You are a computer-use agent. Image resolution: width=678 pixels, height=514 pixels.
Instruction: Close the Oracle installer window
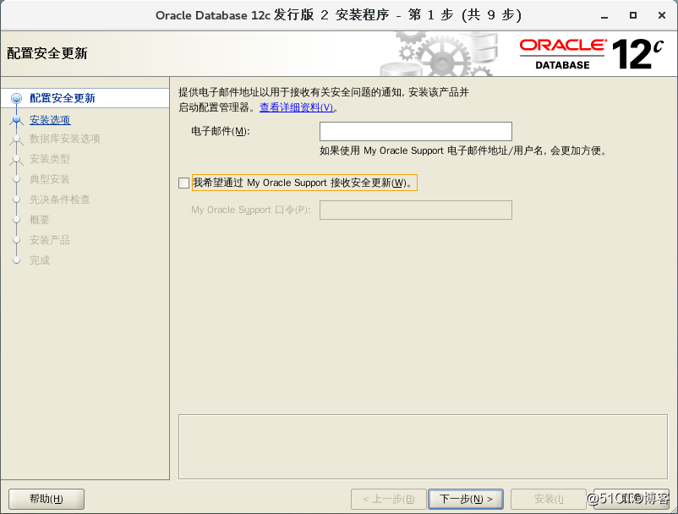(662, 15)
